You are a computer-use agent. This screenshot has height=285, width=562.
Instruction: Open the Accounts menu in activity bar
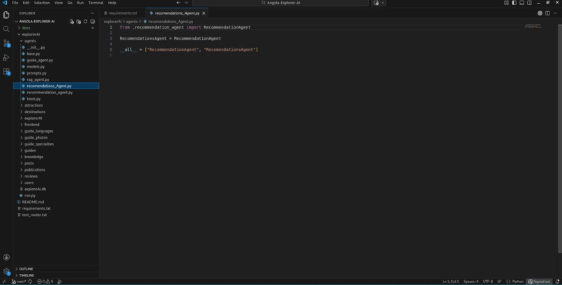(x=6, y=257)
